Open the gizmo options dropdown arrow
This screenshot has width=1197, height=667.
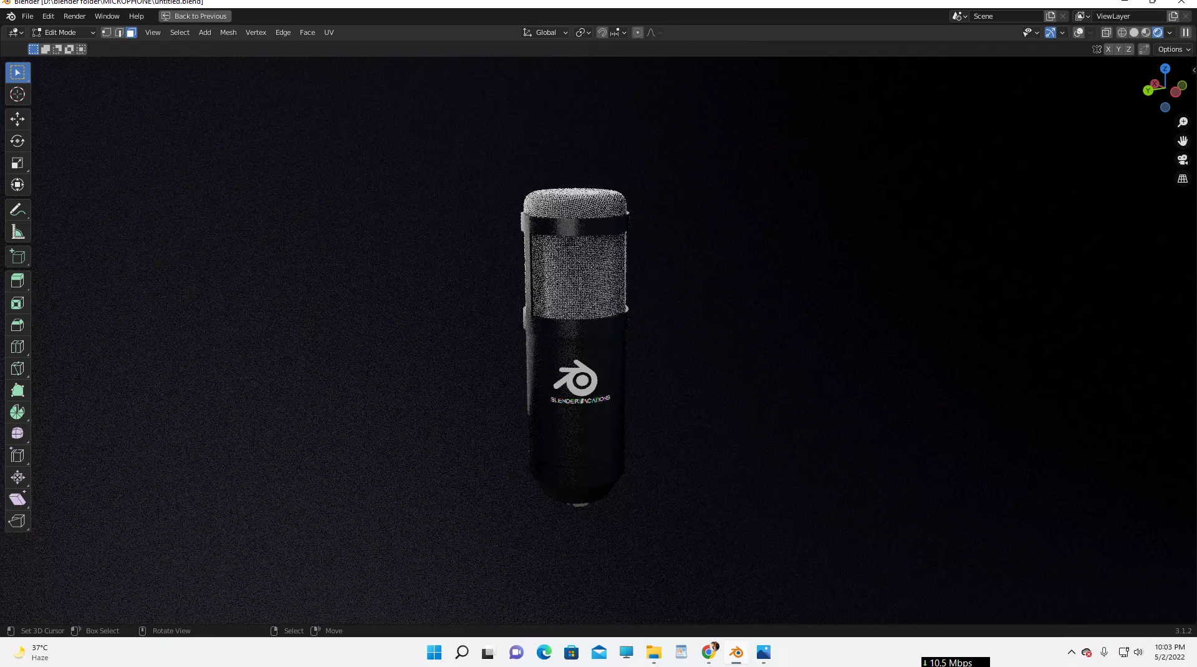click(x=1062, y=32)
